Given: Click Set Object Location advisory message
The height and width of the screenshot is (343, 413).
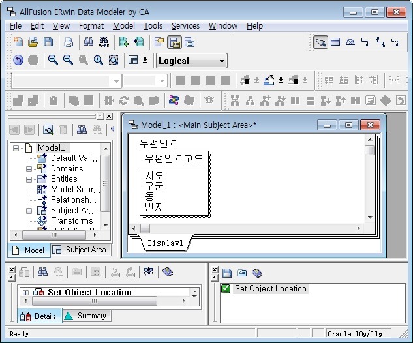Looking at the screenshot, I should point(271,288).
